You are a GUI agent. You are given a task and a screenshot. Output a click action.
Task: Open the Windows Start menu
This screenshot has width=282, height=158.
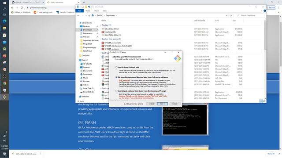4,3
